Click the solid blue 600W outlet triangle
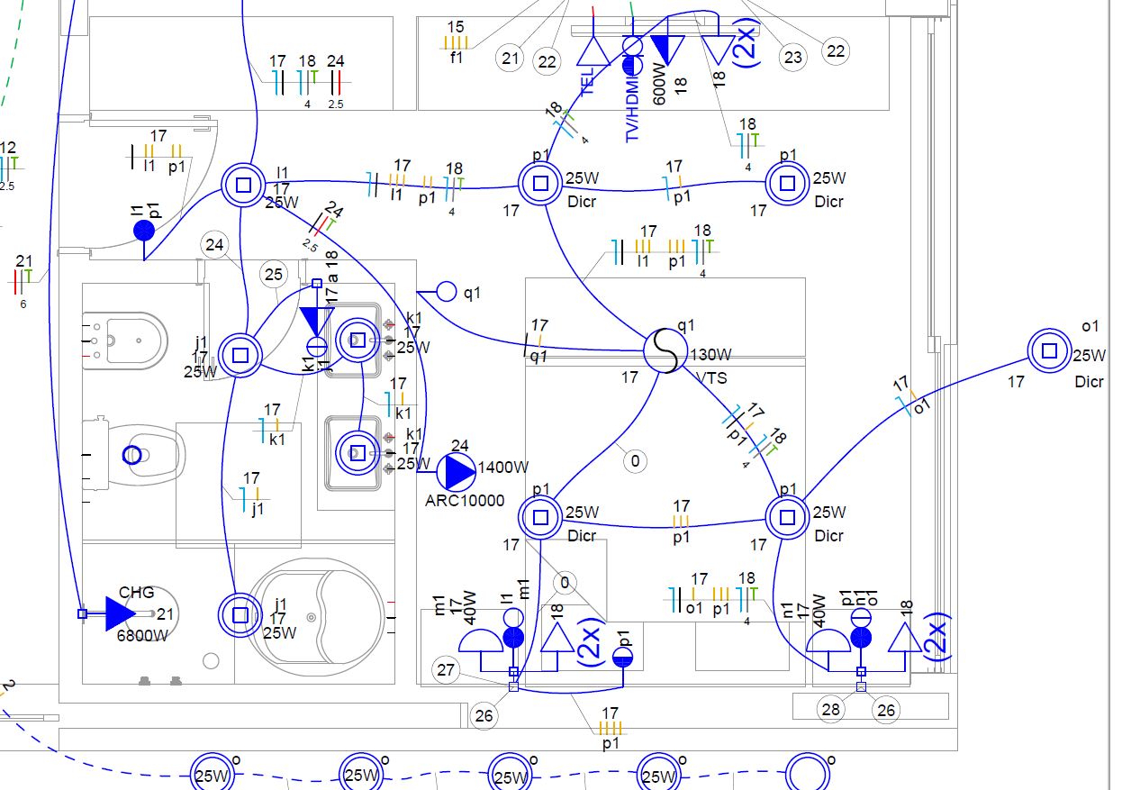The image size is (1122, 790). coord(667,50)
